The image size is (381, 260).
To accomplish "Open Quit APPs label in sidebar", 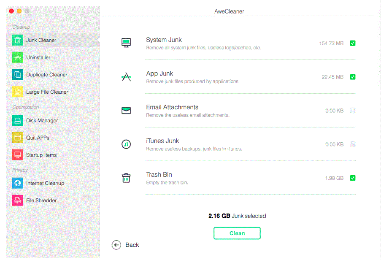I will pyautogui.click(x=38, y=138).
